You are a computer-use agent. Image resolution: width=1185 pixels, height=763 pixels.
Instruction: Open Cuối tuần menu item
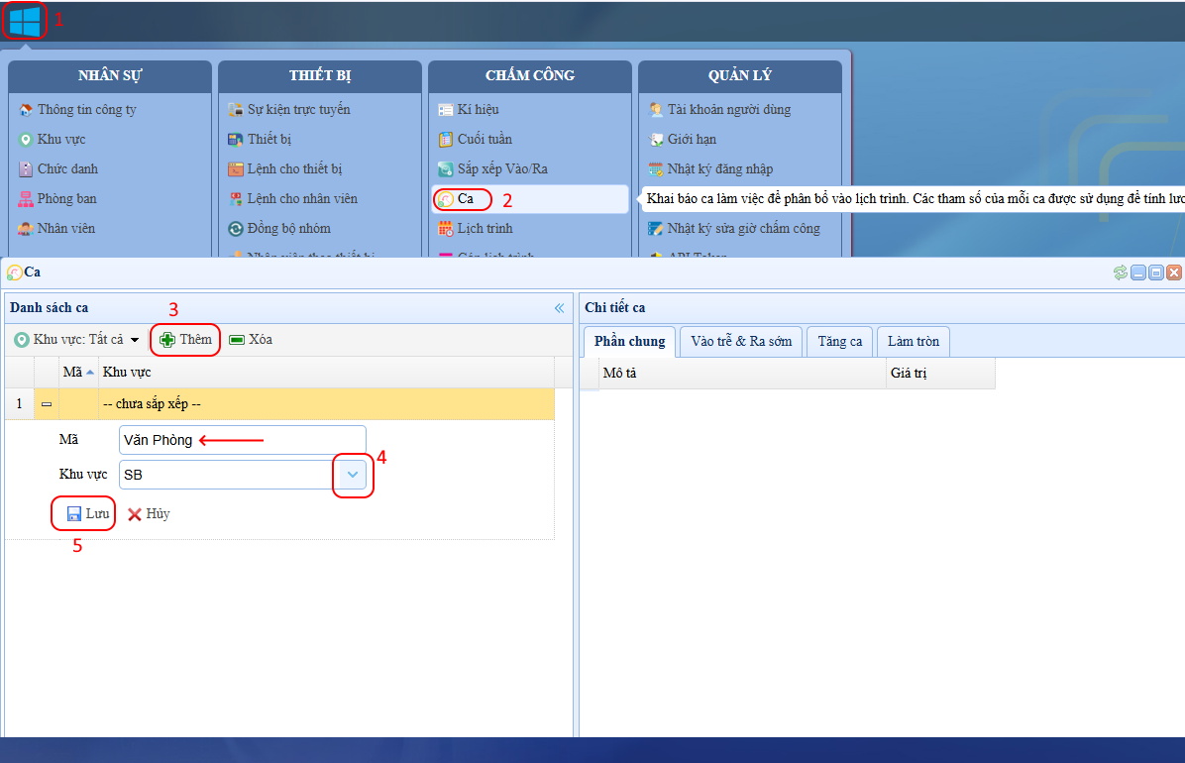pos(476,139)
